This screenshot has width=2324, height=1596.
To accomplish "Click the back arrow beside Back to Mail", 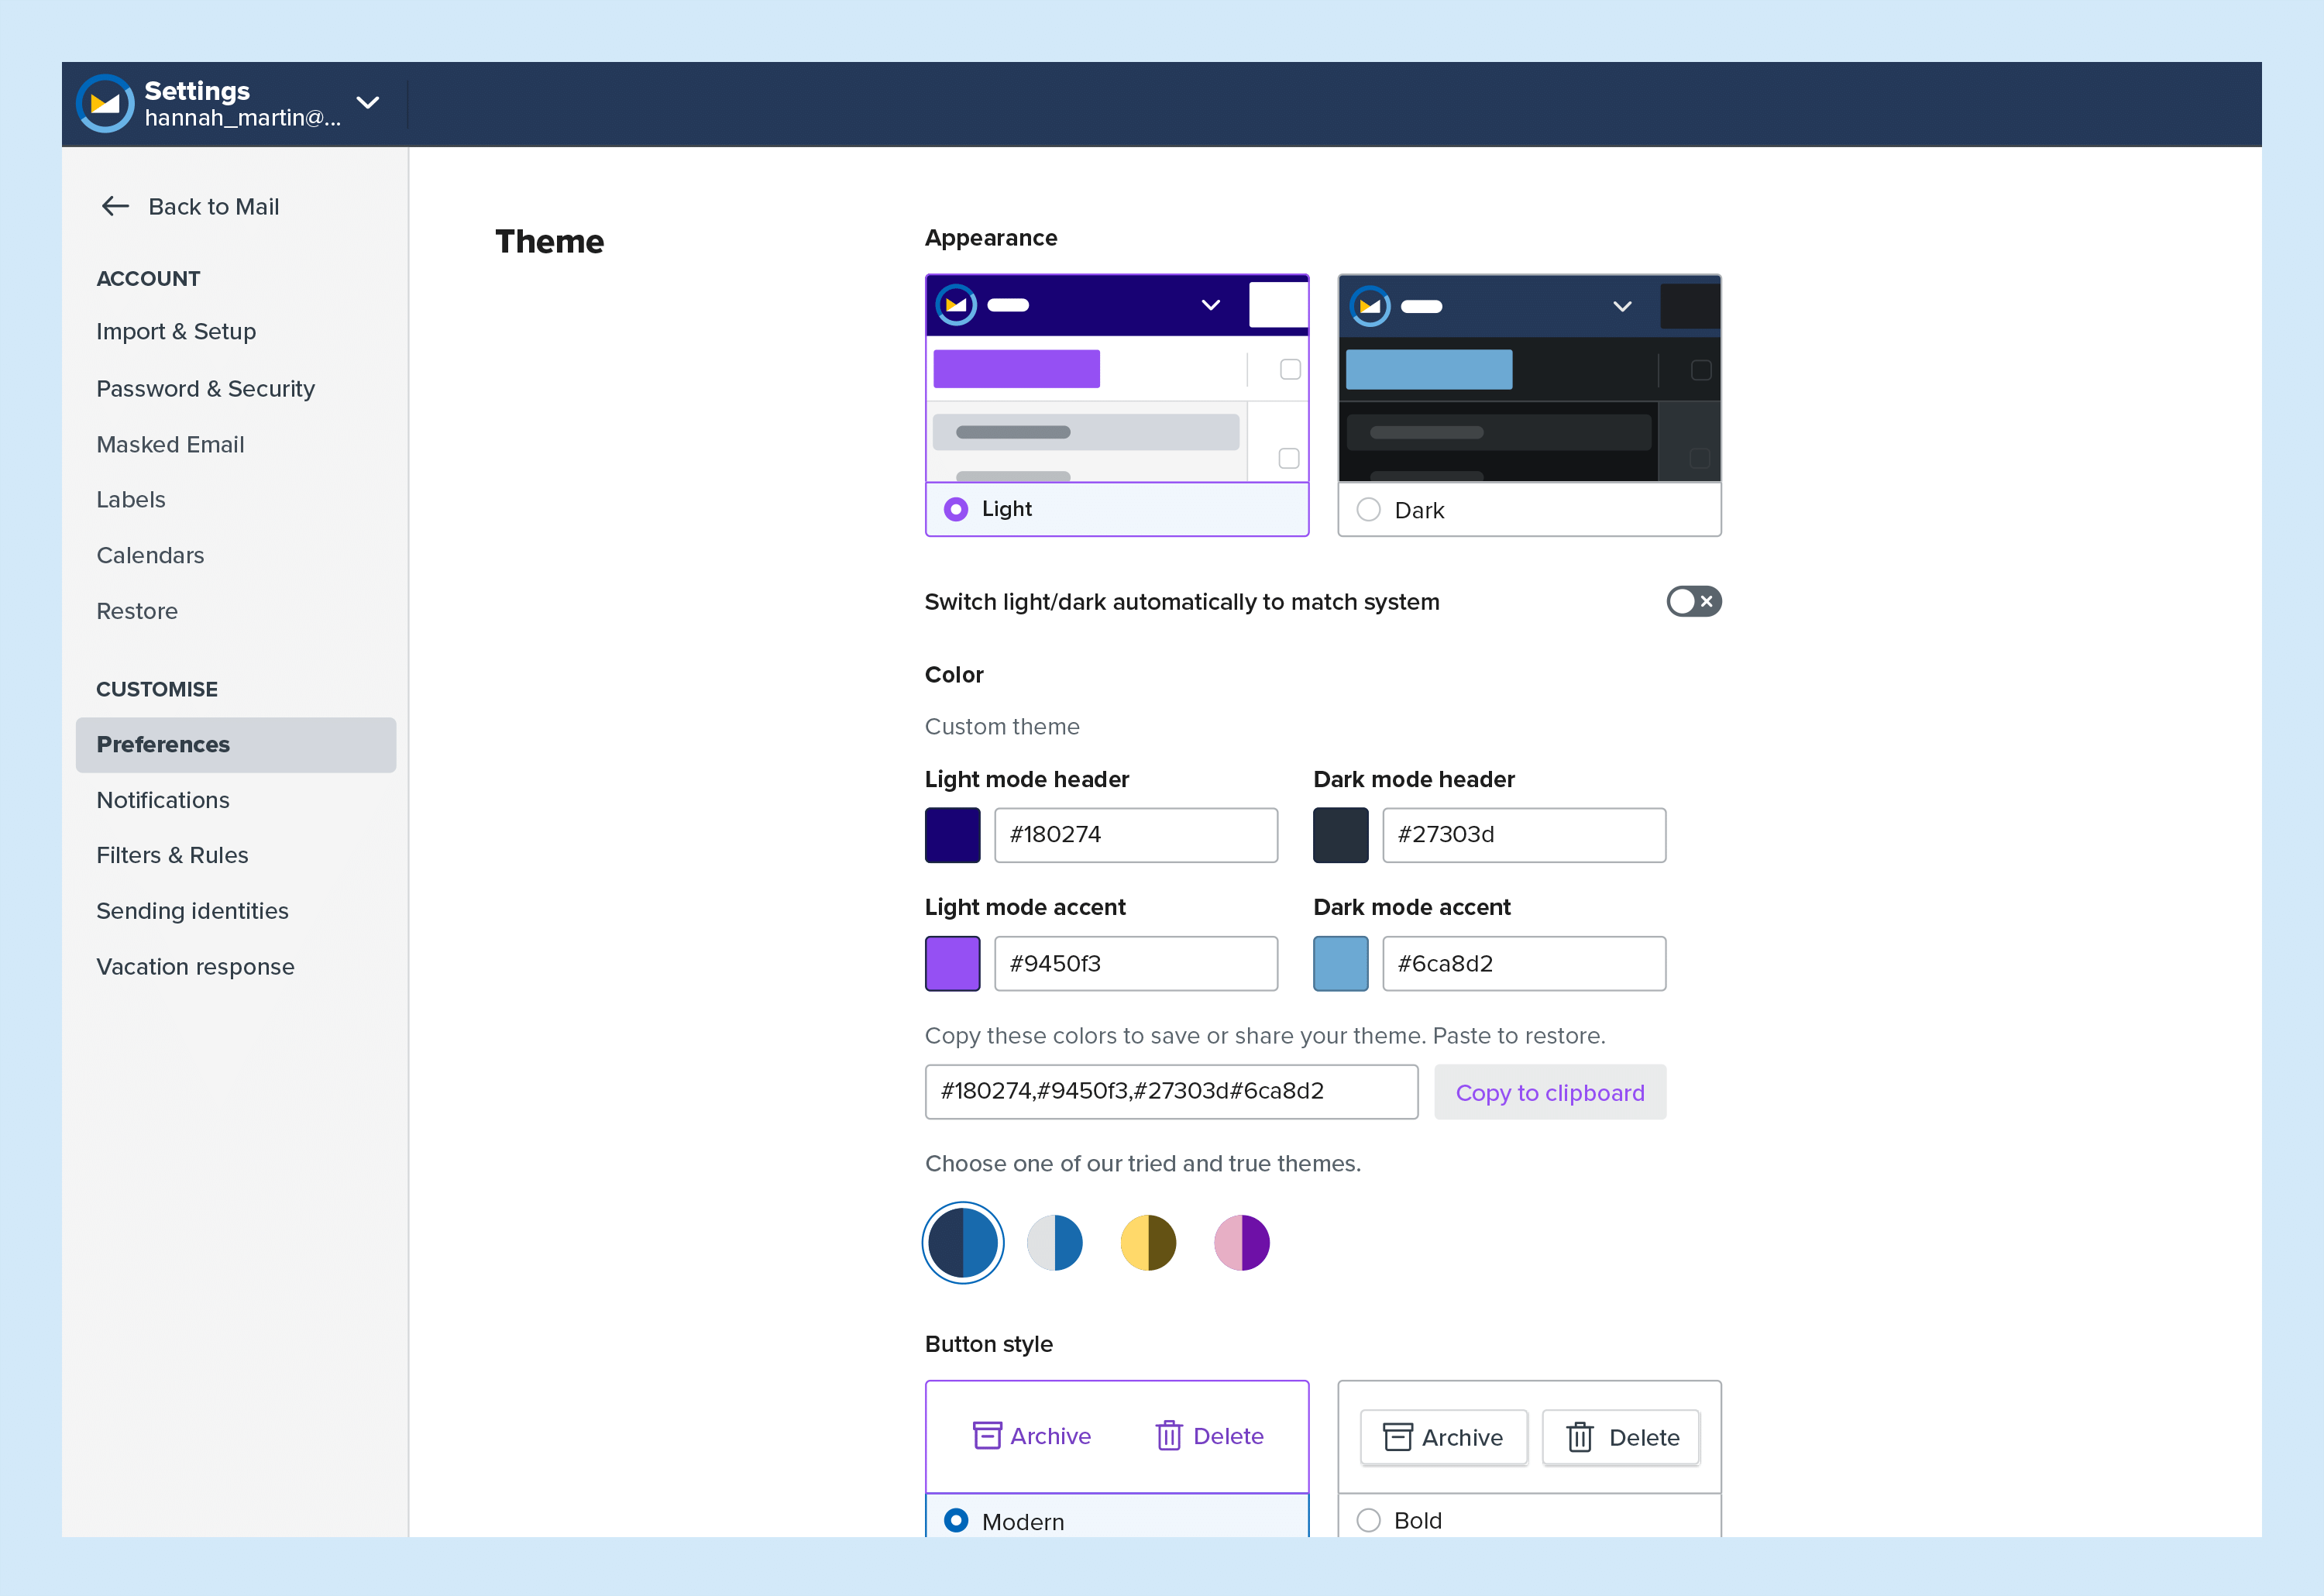I will tap(116, 206).
